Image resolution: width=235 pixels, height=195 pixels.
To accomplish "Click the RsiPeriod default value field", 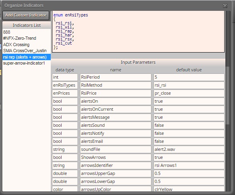I will [x=189, y=77].
